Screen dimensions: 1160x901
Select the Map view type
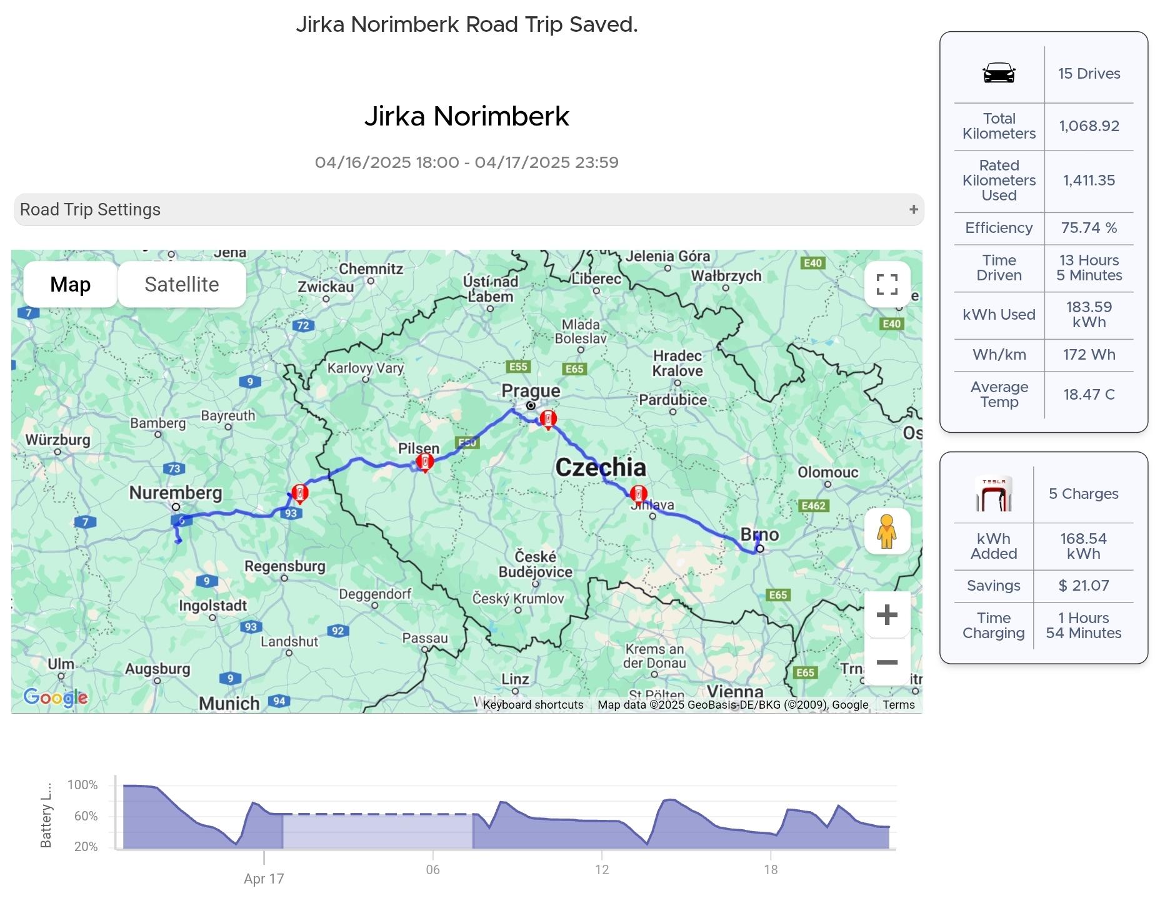tap(71, 285)
